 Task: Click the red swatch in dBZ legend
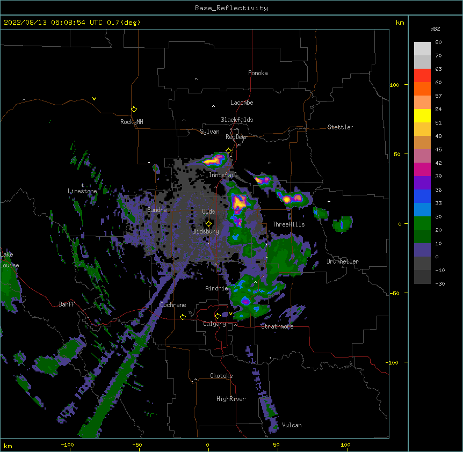pyautogui.click(x=422, y=76)
